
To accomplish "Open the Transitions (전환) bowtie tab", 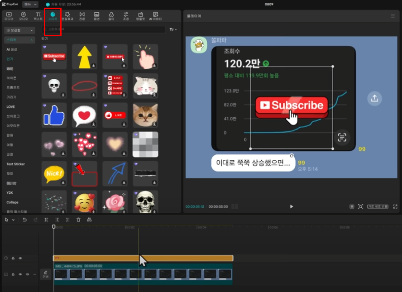I will [x=82, y=16].
